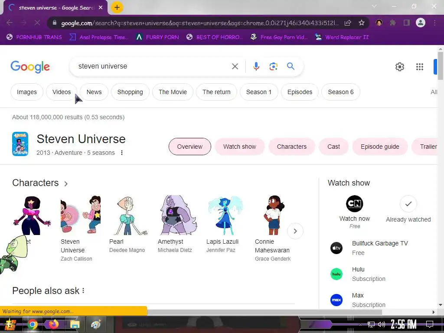Click the share page icon in address bar

[x=348, y=23]
